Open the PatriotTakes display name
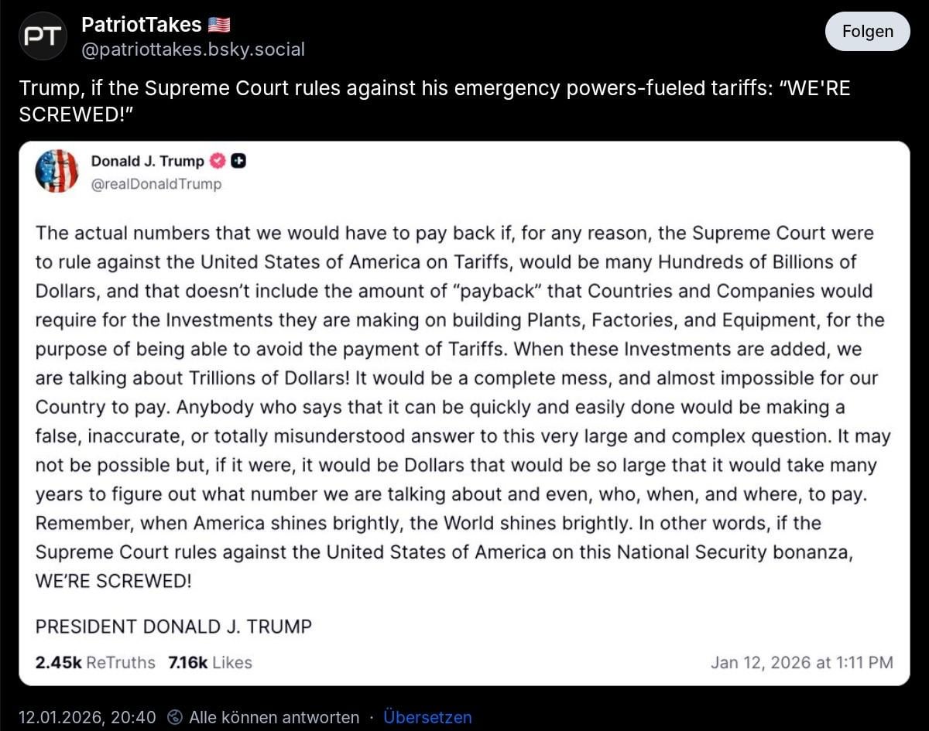 point(142,25)
